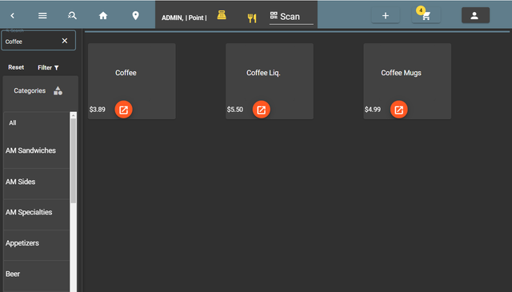Click the $4.99 price text
The width and height of the screenshot is (512, 292).
pos(373,110)
